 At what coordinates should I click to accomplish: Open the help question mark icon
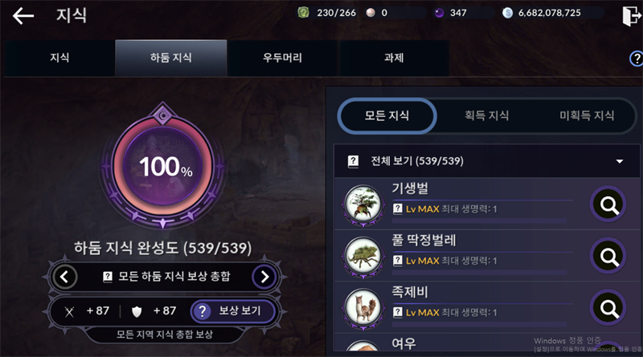(636, 59)
